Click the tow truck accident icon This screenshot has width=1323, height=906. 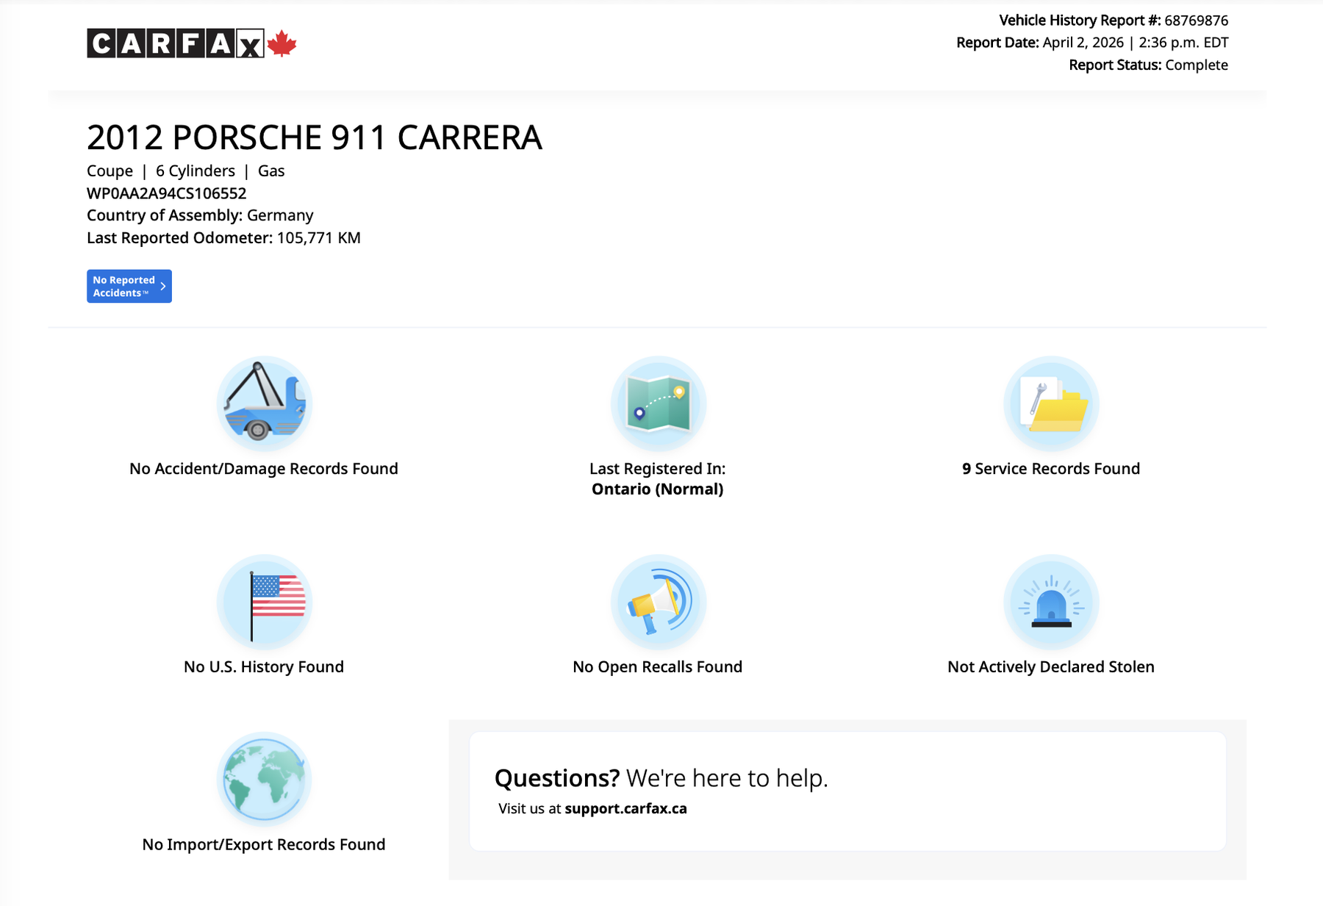pos(264,403)
